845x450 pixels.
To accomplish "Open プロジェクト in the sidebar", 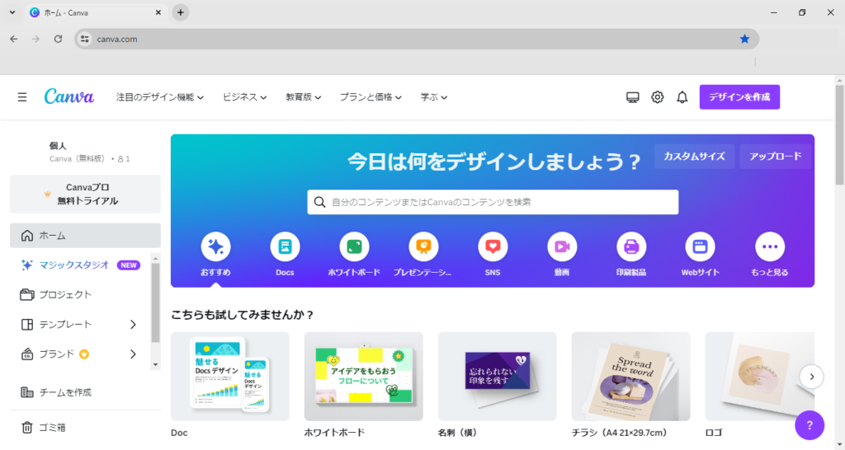I will pos(65,294).
